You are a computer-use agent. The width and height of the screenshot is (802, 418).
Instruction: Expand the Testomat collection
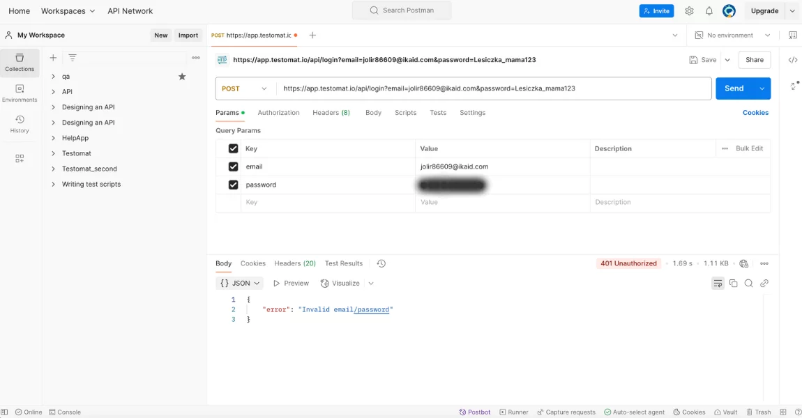coord(54,153)
